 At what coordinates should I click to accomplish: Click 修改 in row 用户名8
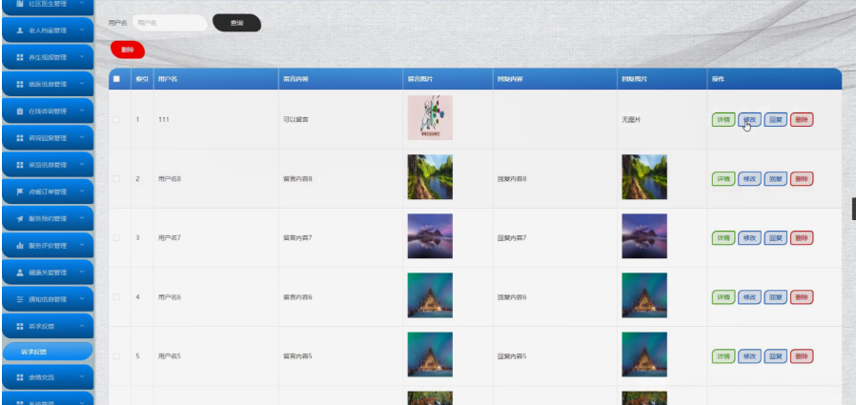pos(749,178)
